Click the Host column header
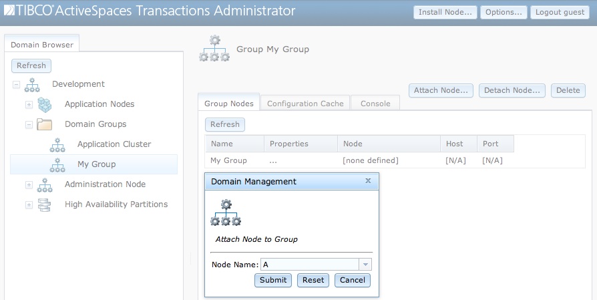The width and height of the screenshot is (597, 300). click(x=459, y=144)
